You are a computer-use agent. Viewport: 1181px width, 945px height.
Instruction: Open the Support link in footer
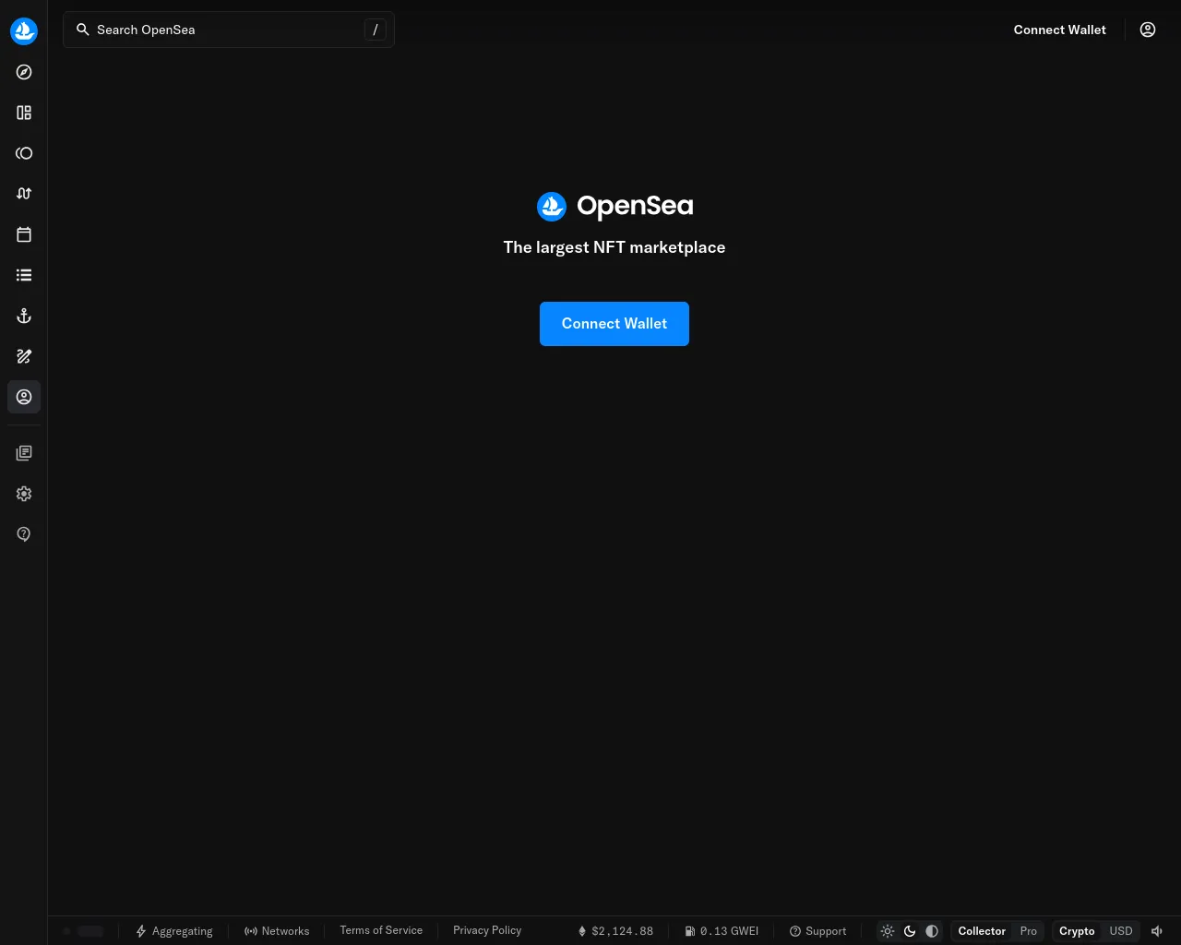(818, 931)
